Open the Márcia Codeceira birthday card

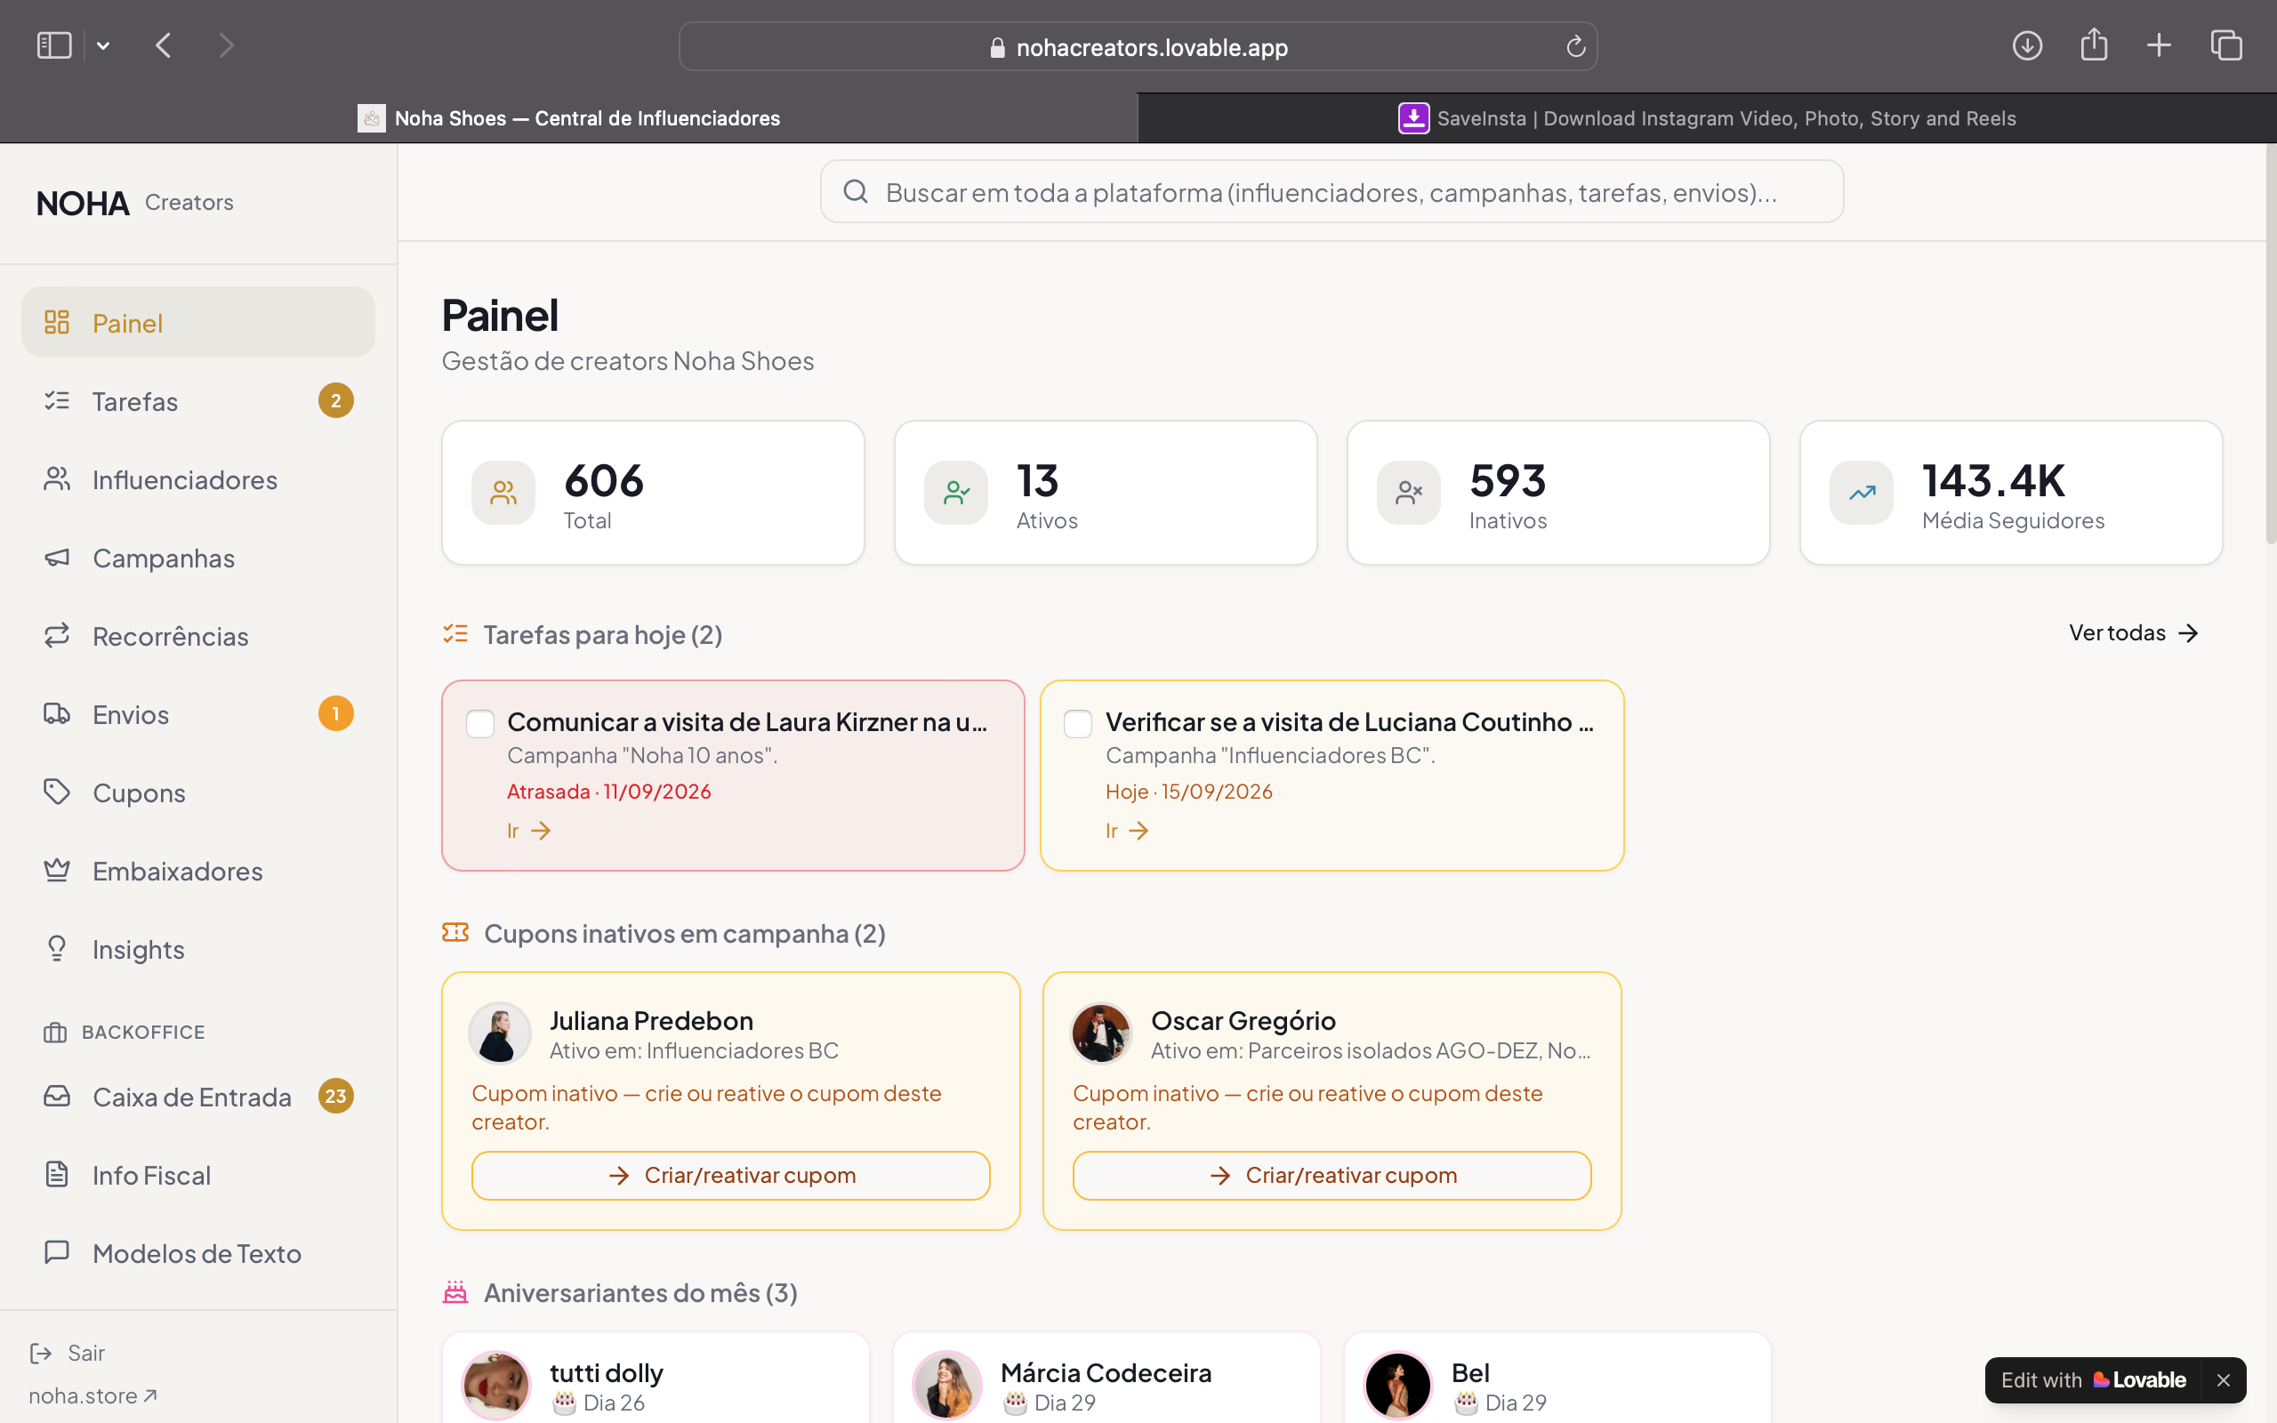point(1106,1379)
